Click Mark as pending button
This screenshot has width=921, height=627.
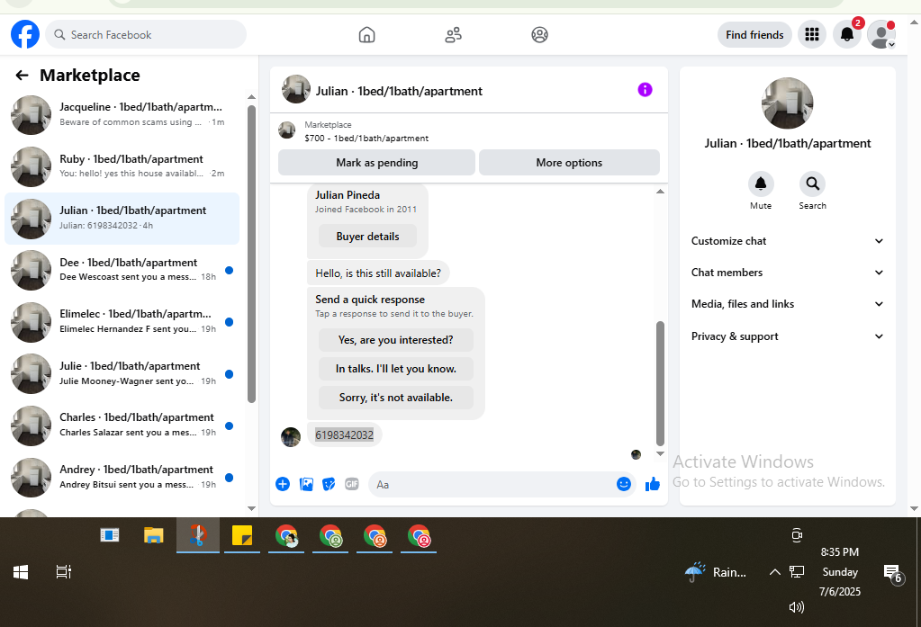376,163
